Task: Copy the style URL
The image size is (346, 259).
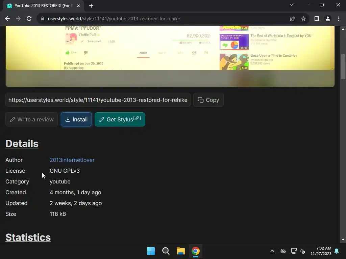Action: pos(208,100)
